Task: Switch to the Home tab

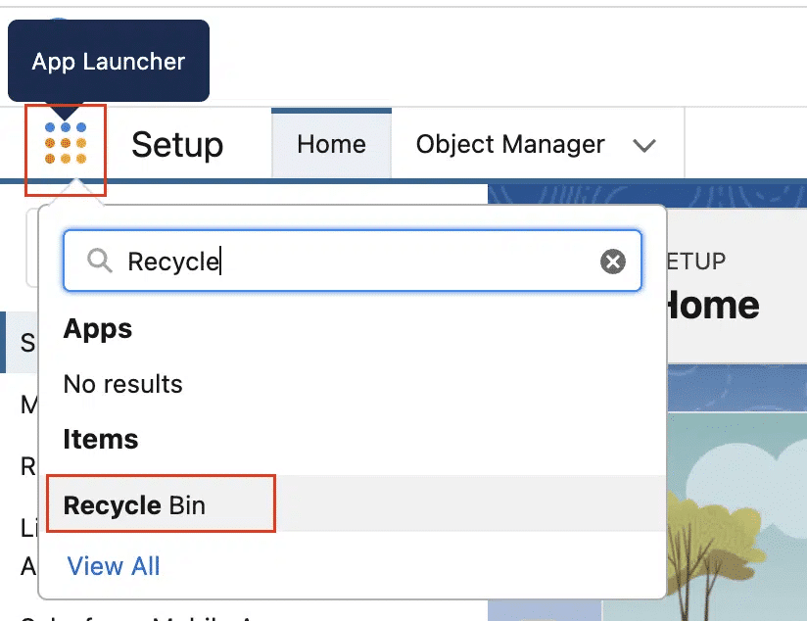Action: [x=331, y=145]
